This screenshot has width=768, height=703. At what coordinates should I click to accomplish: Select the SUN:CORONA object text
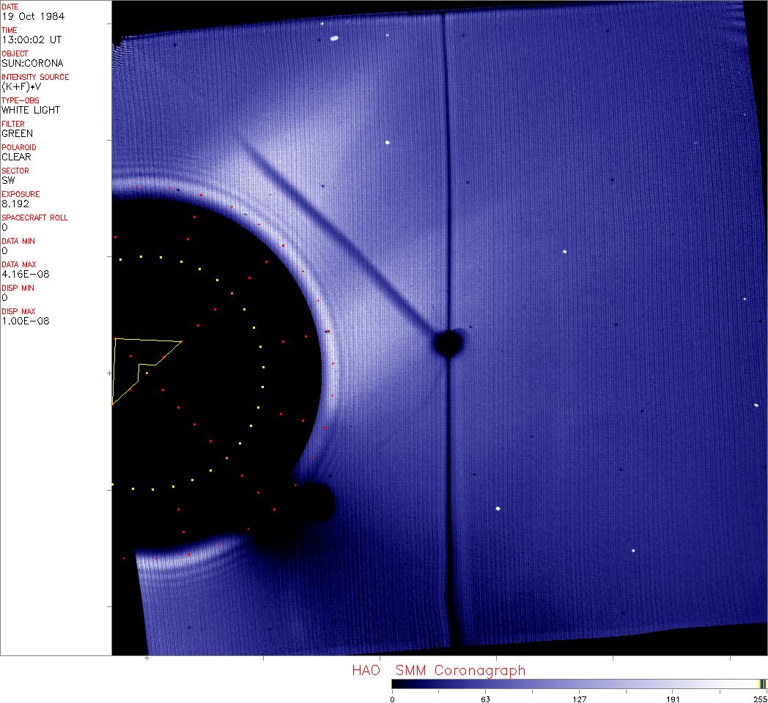pos(32,63)
